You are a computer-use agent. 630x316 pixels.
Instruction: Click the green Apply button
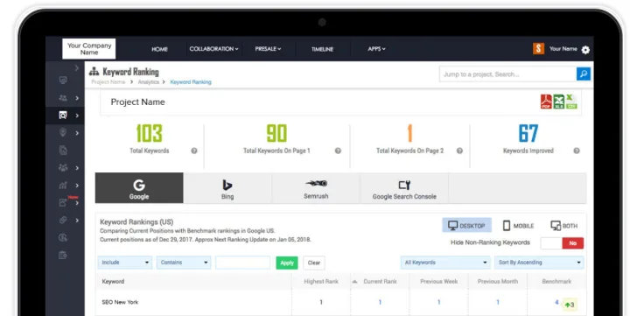287,263
